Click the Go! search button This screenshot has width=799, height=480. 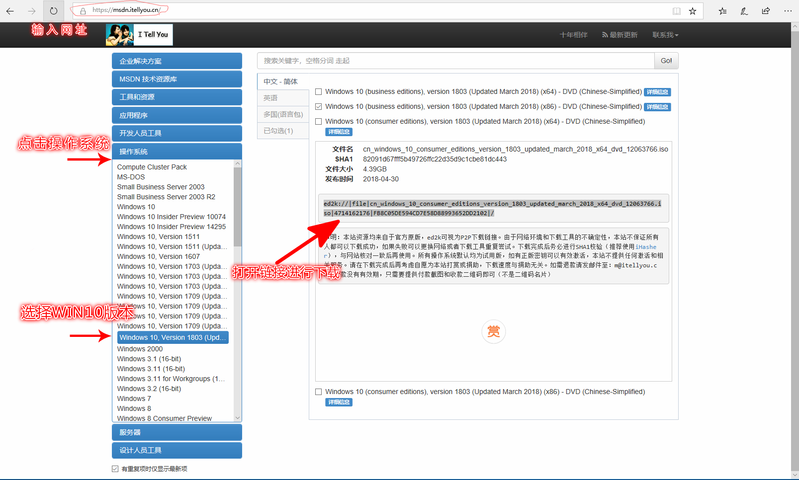click(x=666, y=60)
